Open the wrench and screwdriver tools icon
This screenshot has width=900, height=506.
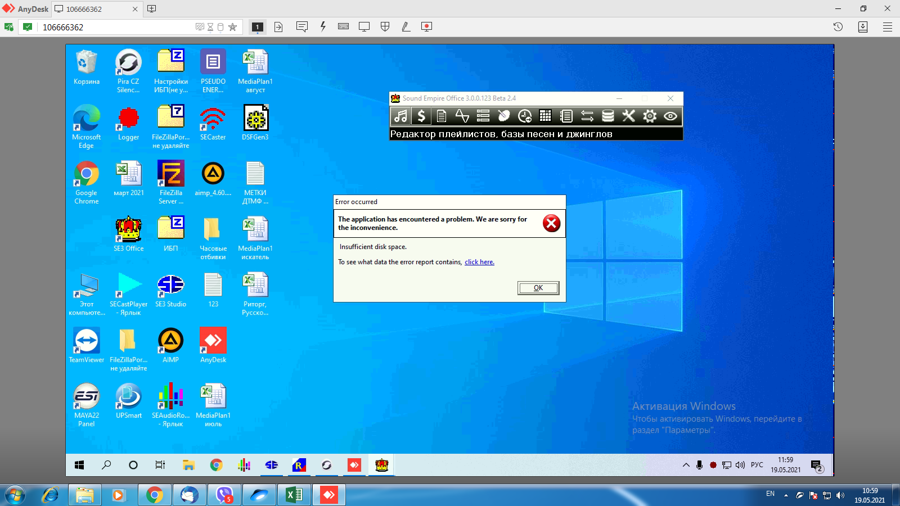click(628, 116)
